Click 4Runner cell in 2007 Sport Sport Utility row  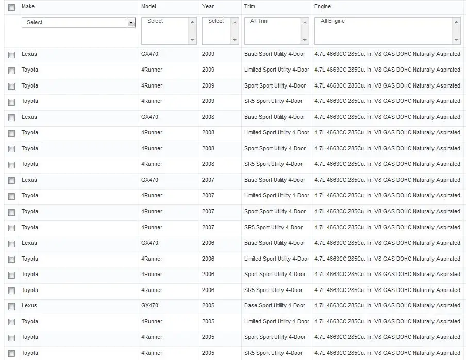coord(152,211)
